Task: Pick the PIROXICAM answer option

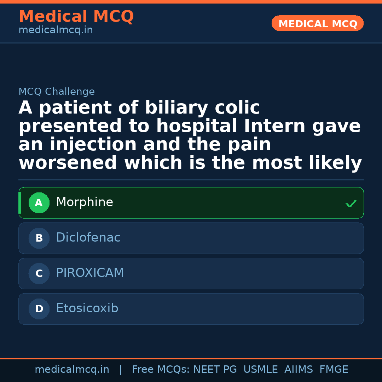Action: point(90,273)
